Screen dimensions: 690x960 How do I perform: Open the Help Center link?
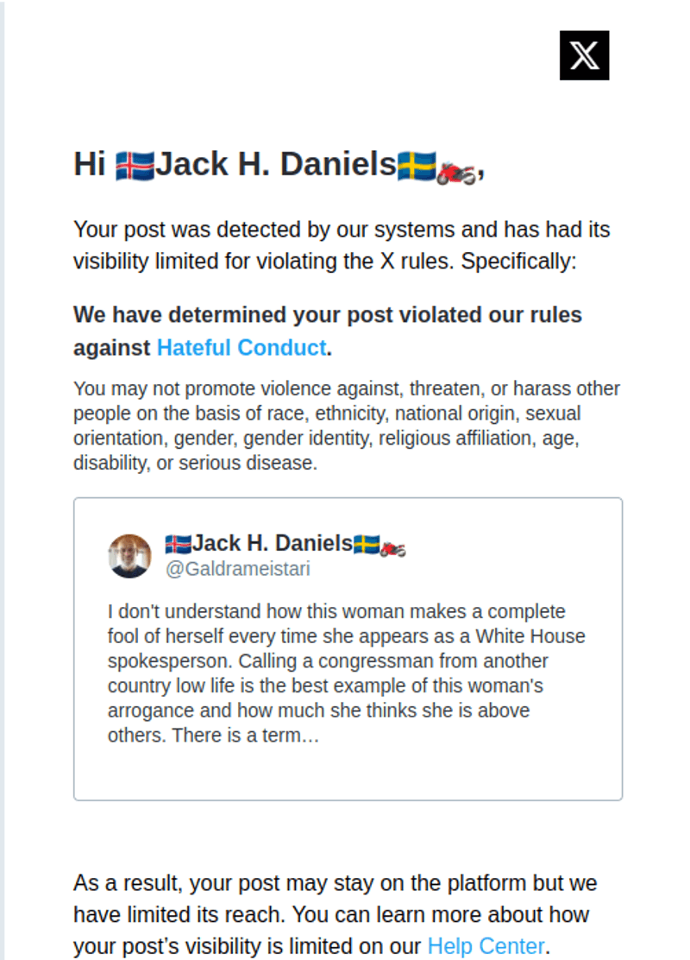tap(486, 946)
